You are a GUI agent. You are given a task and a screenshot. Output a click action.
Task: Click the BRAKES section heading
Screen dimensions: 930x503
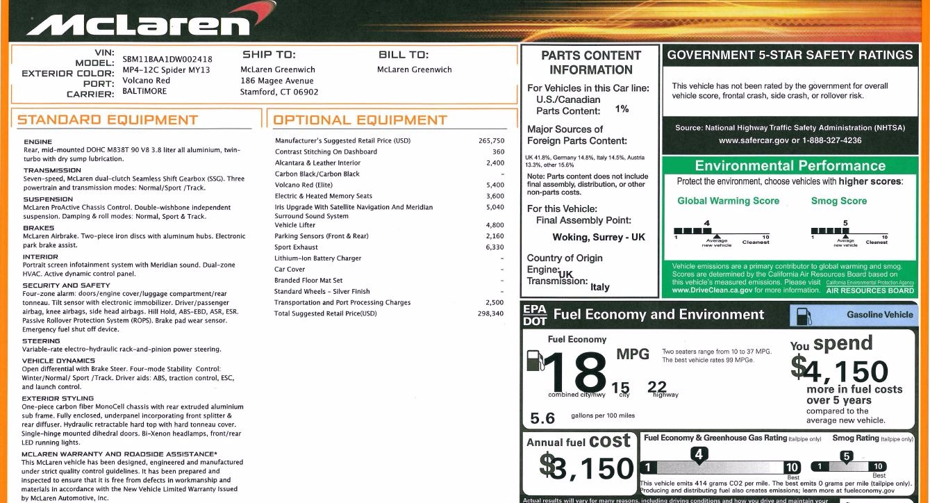(38, 228)
